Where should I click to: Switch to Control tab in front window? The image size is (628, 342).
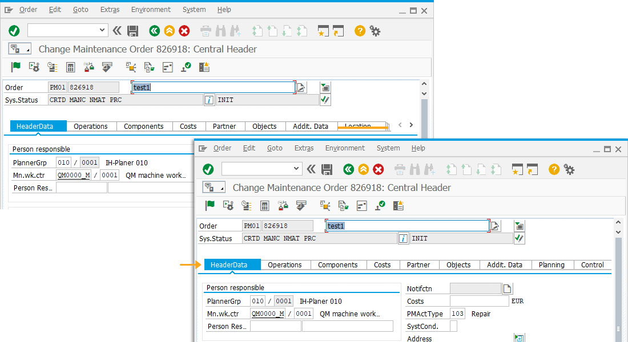593,265
